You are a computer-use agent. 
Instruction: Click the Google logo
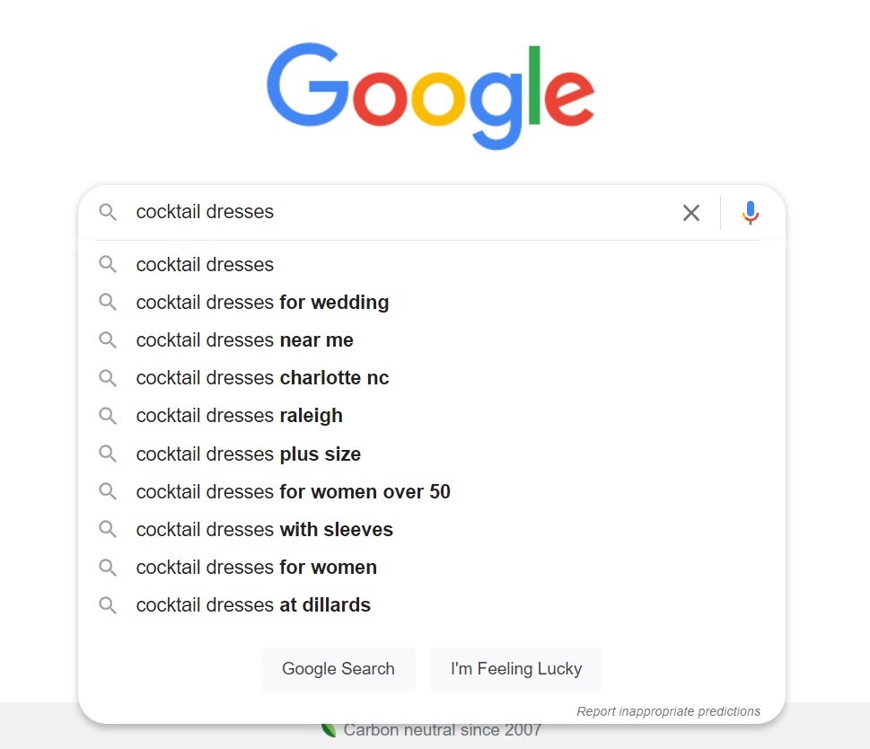click(x=430, y=96)
